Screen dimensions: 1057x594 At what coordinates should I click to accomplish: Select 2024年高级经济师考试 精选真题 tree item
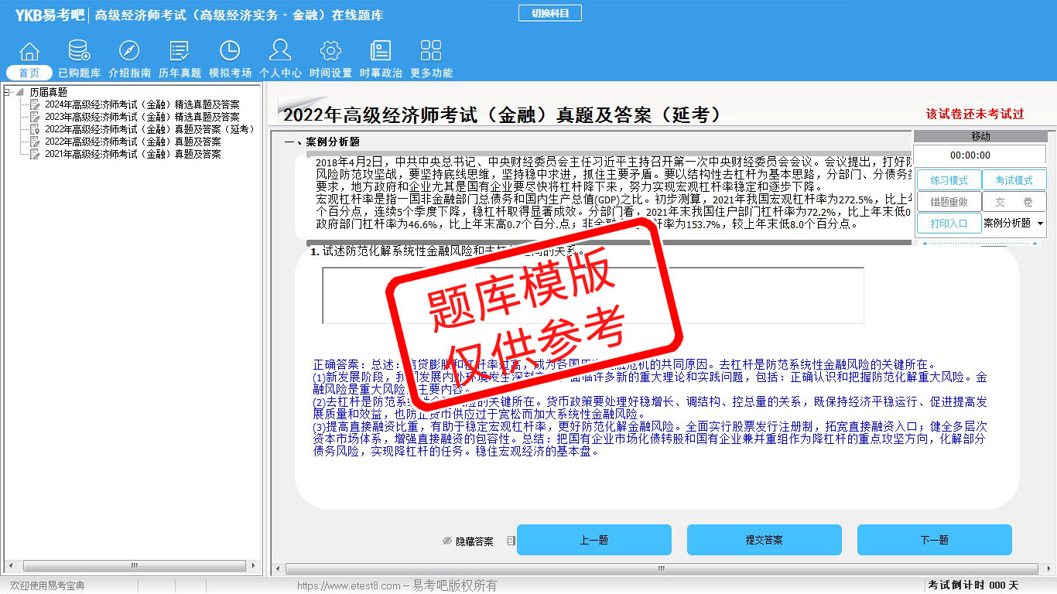click(142, 104)
